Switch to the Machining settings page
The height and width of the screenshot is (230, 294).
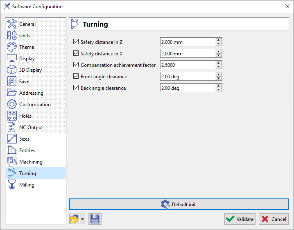click(x=31, y=162)
